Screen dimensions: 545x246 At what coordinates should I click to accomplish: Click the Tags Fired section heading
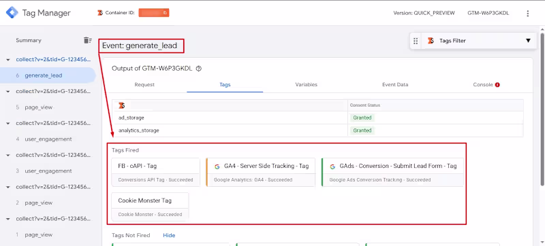pyautogui.click(x=125, y=150)
